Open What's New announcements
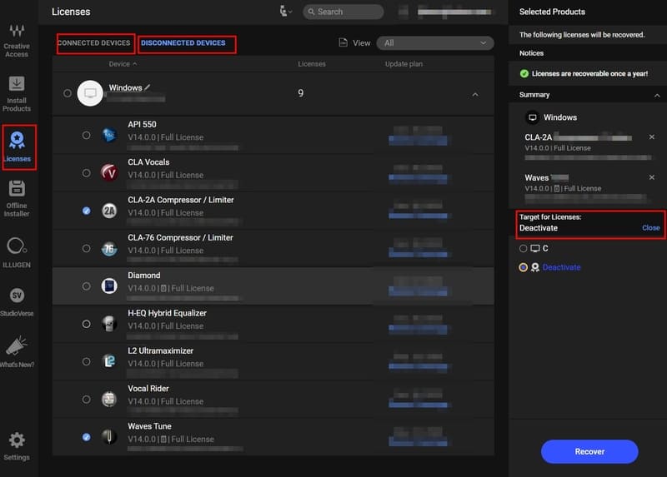This screenshot has height=477, width=667. point(17,351)
